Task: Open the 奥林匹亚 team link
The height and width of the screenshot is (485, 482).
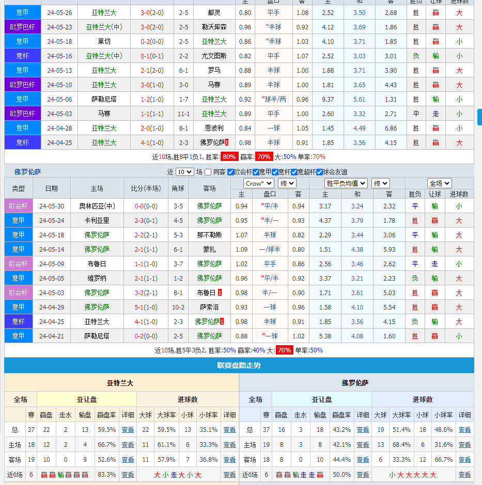Action: pyautogui.click(x=97, y=206)
